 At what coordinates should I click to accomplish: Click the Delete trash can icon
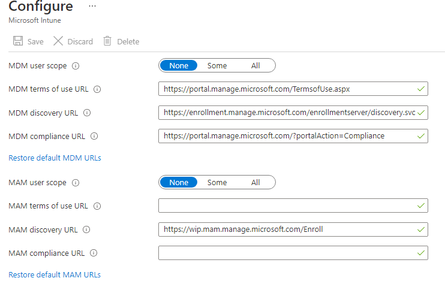click(x=107, y=41)
